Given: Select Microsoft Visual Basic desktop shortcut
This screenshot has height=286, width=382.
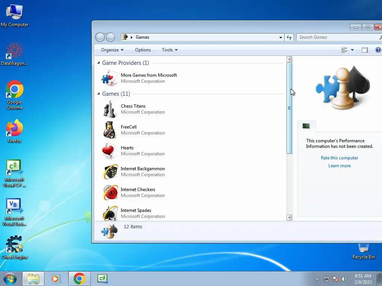Looking at the screenshot, I should coord(15,212).
